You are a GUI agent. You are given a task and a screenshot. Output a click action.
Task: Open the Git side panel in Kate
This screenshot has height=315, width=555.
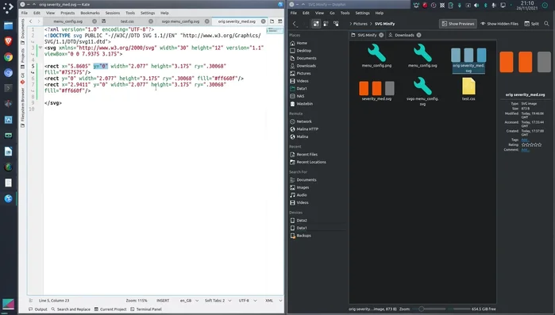pyautogui.click(x=23, y=79)
